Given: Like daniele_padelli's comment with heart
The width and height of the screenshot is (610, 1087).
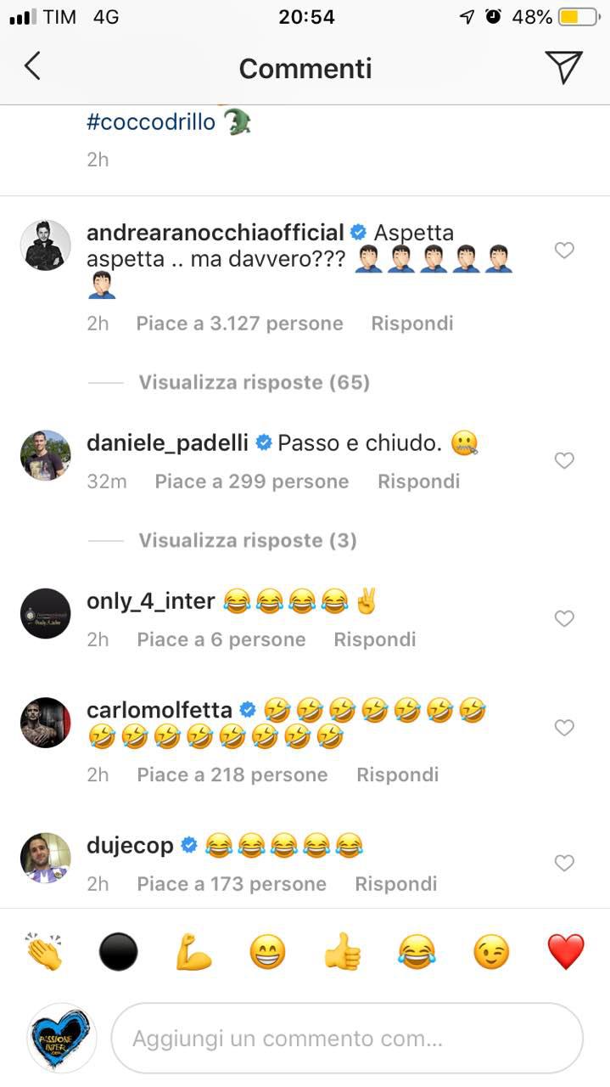Looking at the screenshot, I should point(564,460).
